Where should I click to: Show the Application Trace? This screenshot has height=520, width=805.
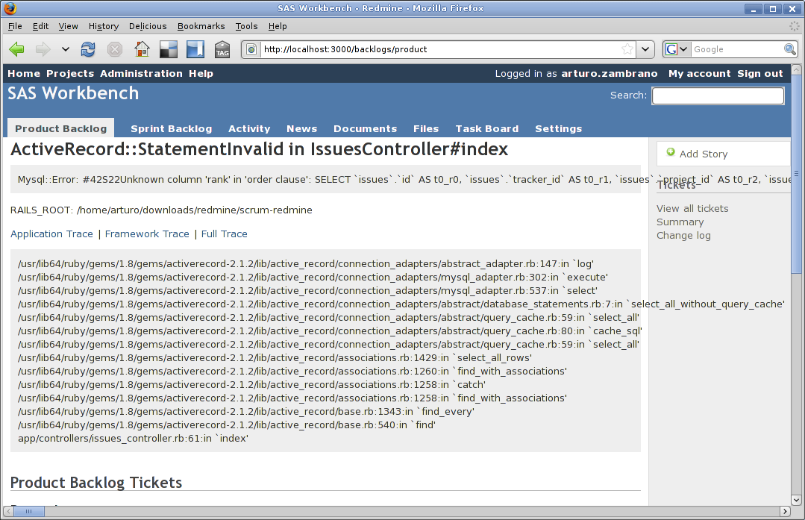pos(52,234)
